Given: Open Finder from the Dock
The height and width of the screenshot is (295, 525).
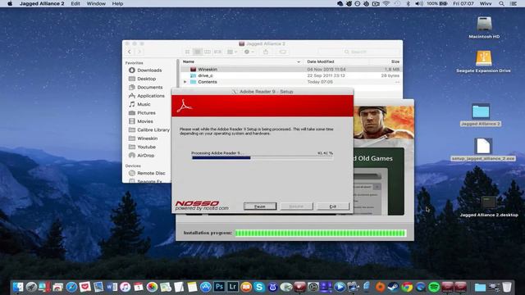Looking at the screenshot, I should click(18, 287).
